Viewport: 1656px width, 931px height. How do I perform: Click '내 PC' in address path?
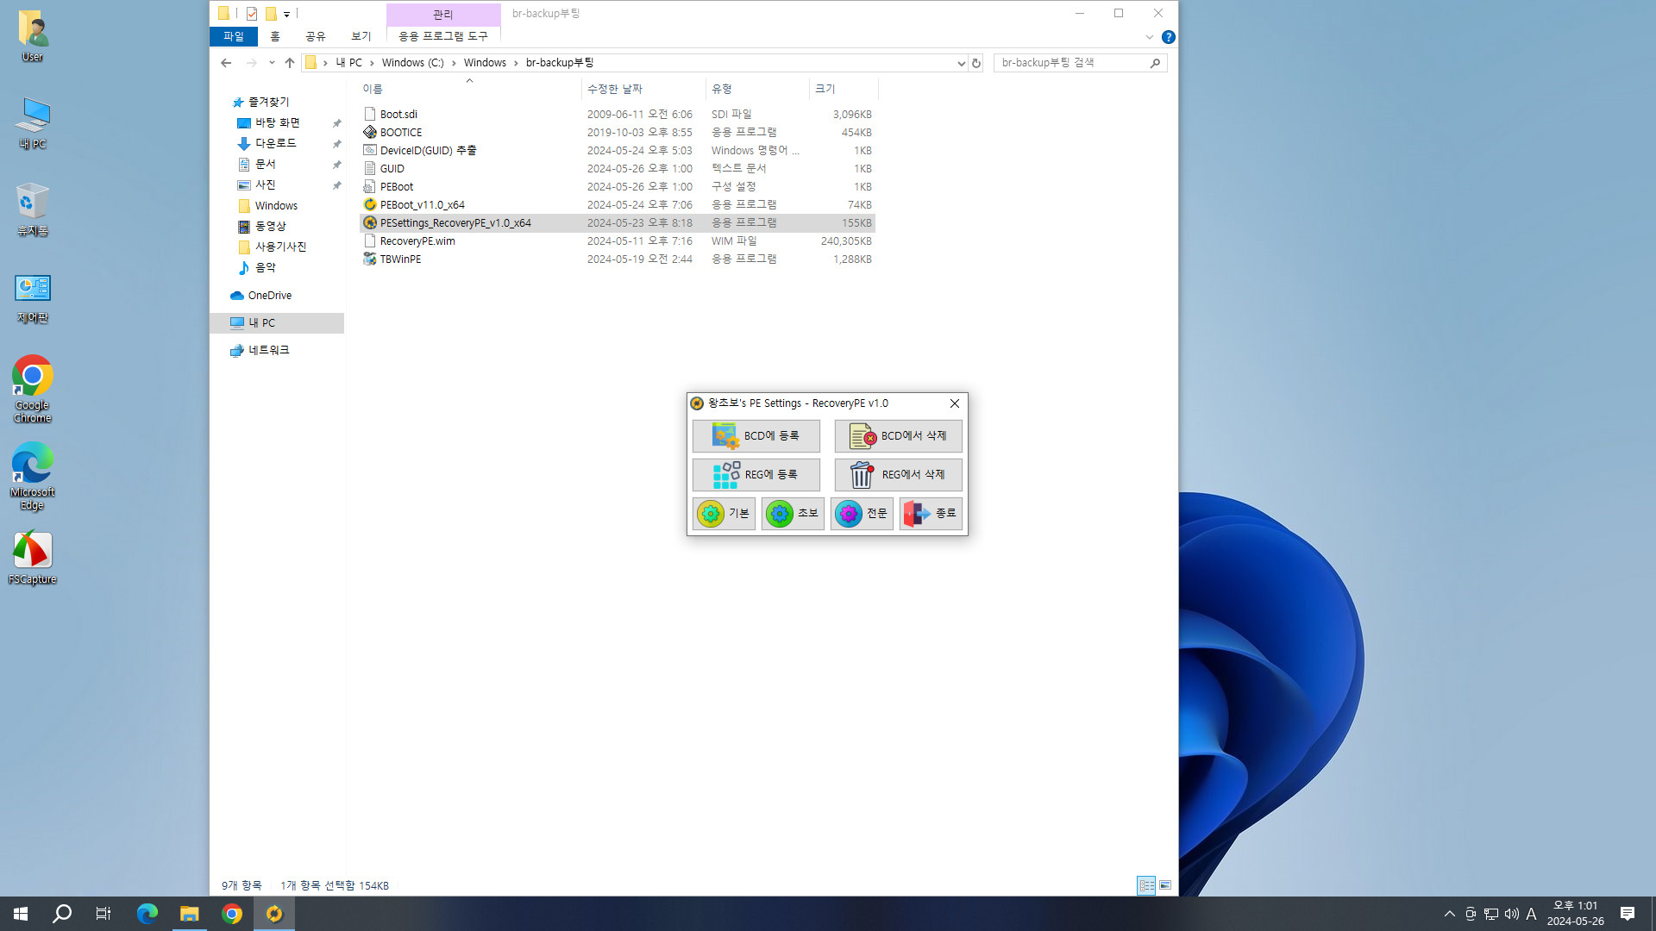tap(348, 63)
